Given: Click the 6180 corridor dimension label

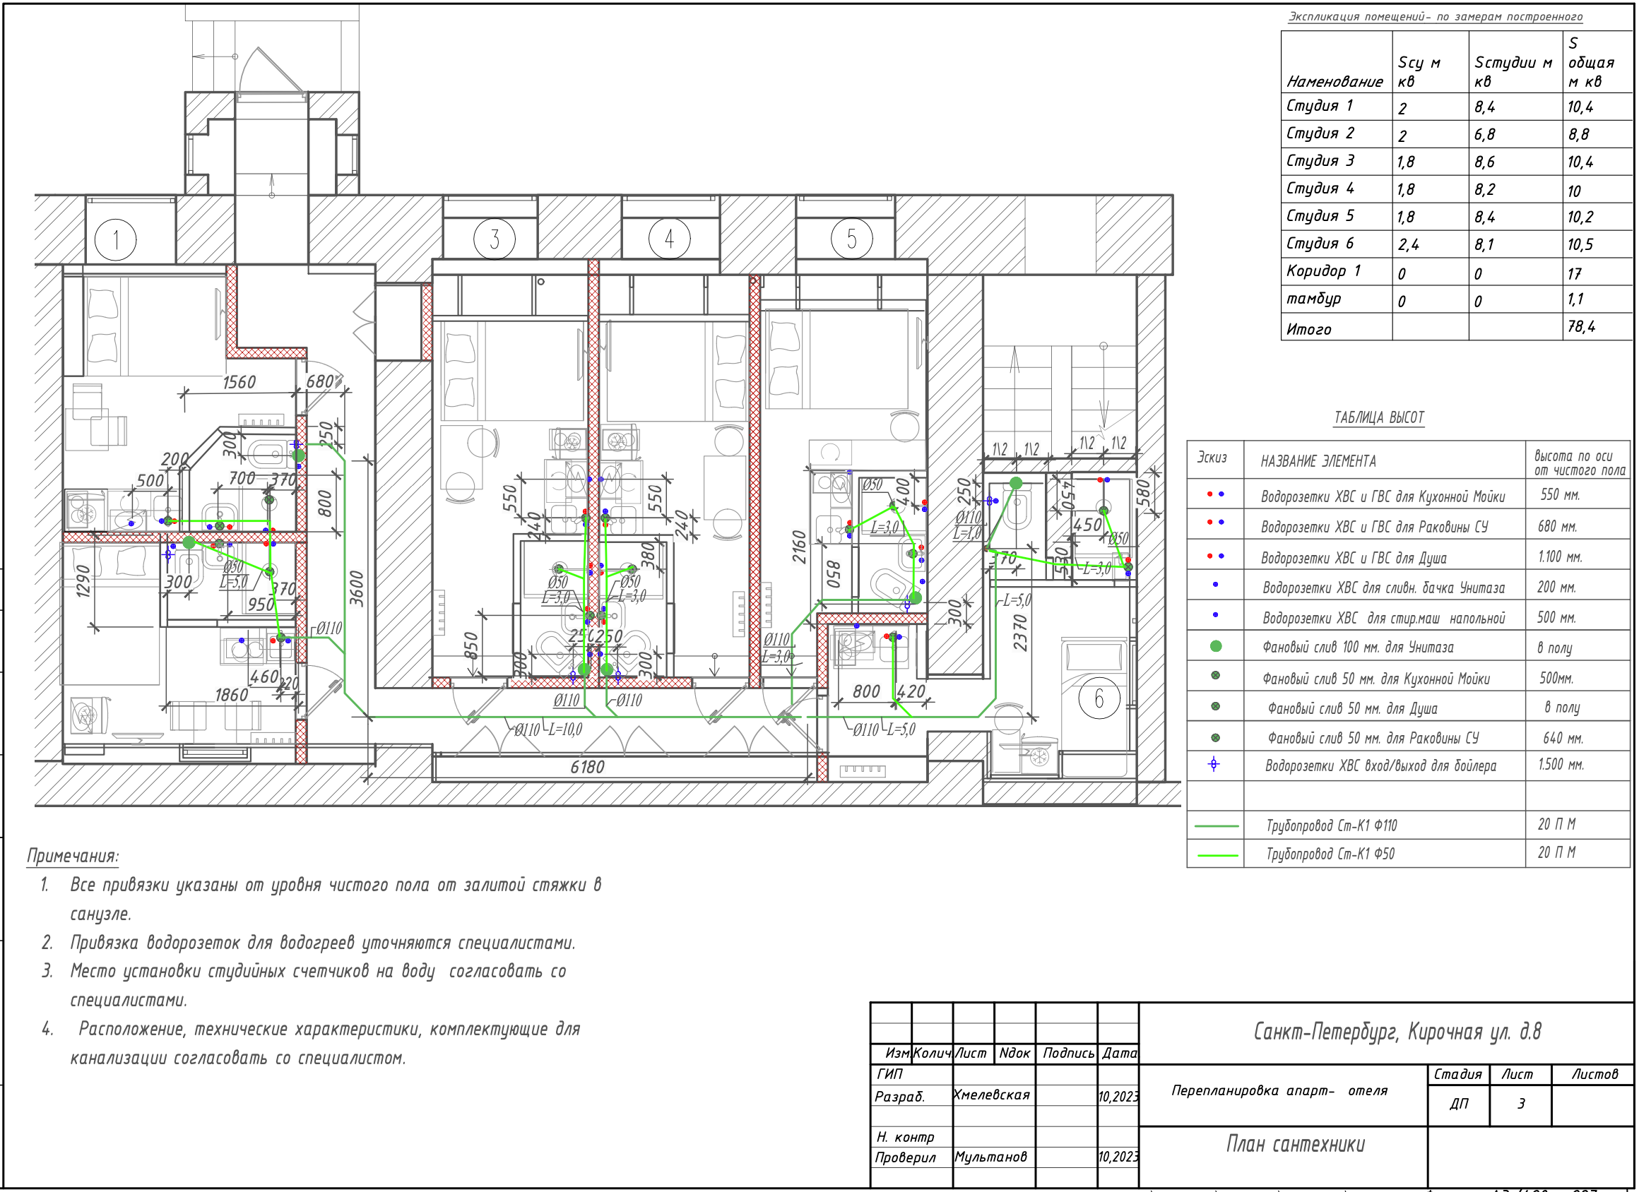Looking at the screenshot, I should point(587,767).
